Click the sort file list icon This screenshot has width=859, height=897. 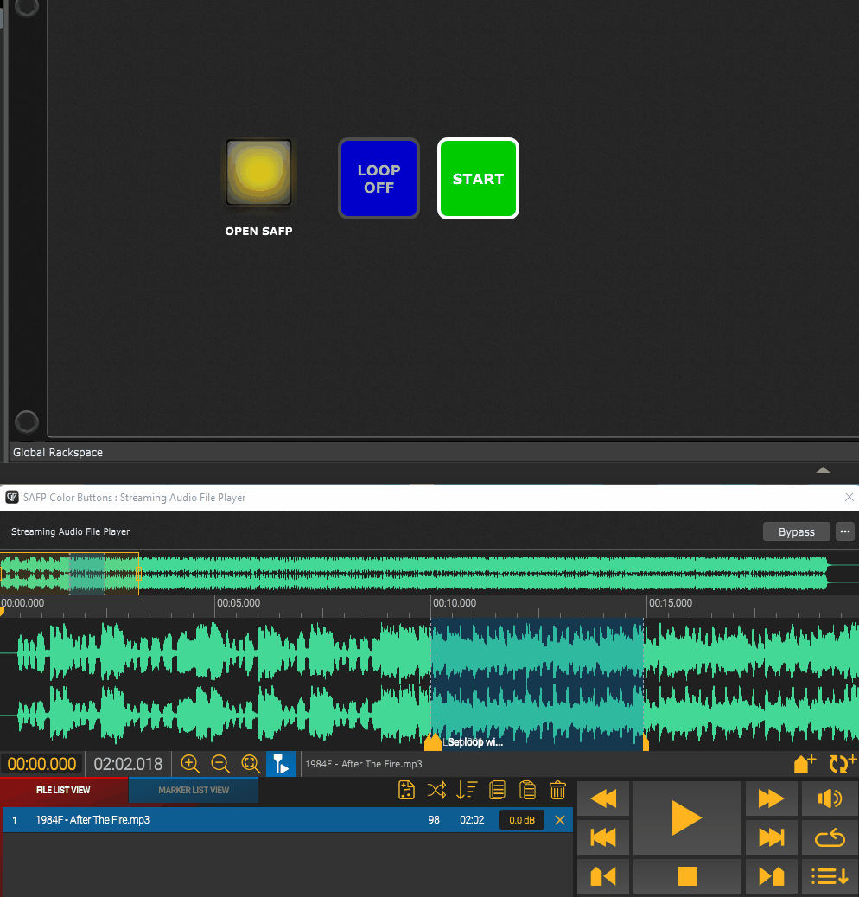point(467,790)
